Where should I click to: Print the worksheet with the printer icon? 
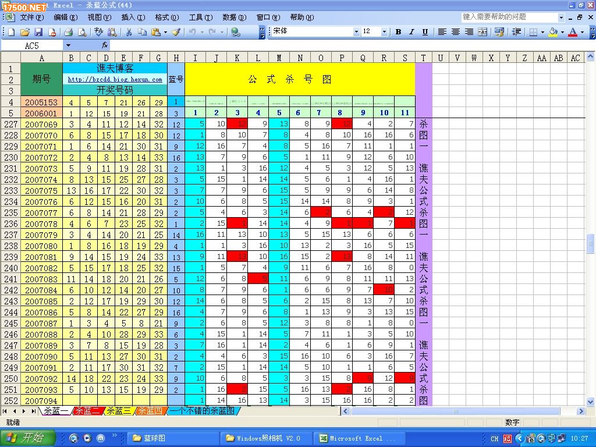(69, 33)
